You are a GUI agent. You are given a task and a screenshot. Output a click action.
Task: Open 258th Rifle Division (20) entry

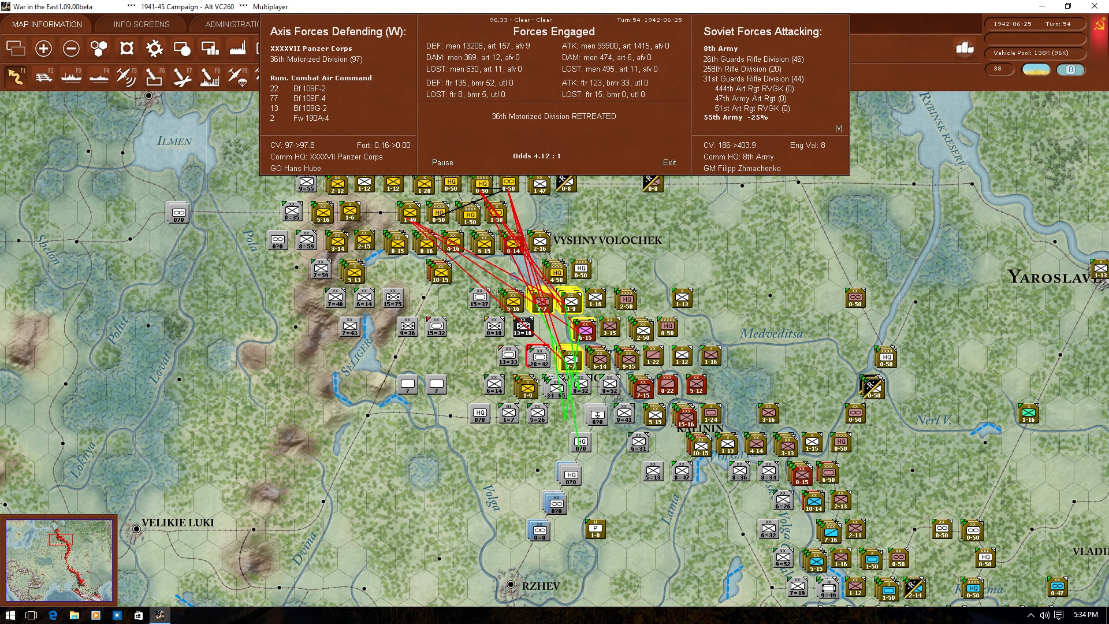pyautogui.click(x=742, y=69)
